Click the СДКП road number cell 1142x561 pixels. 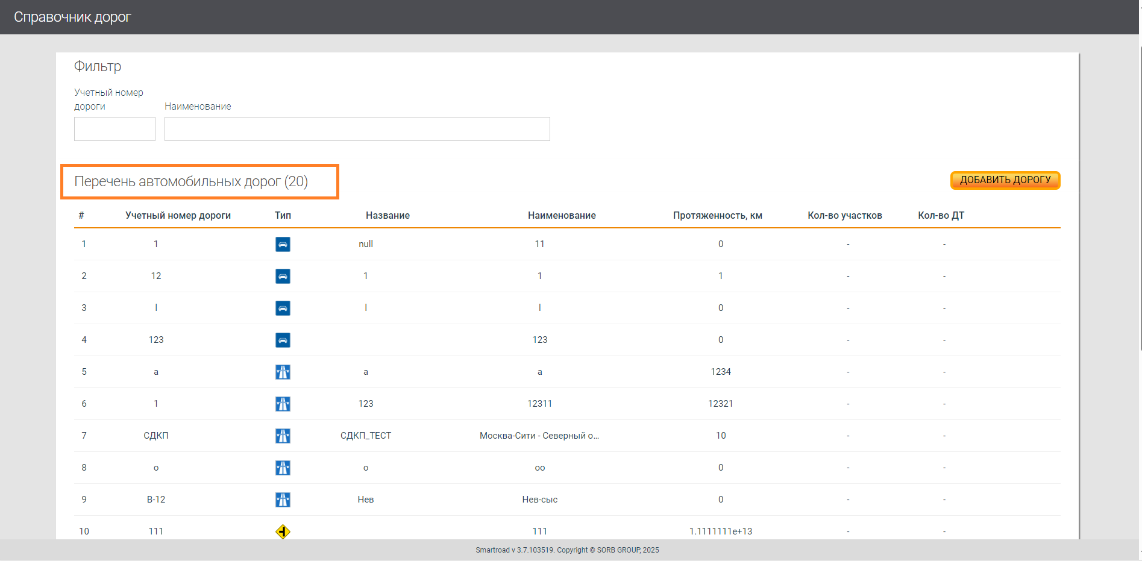click(x=156, y=436)
